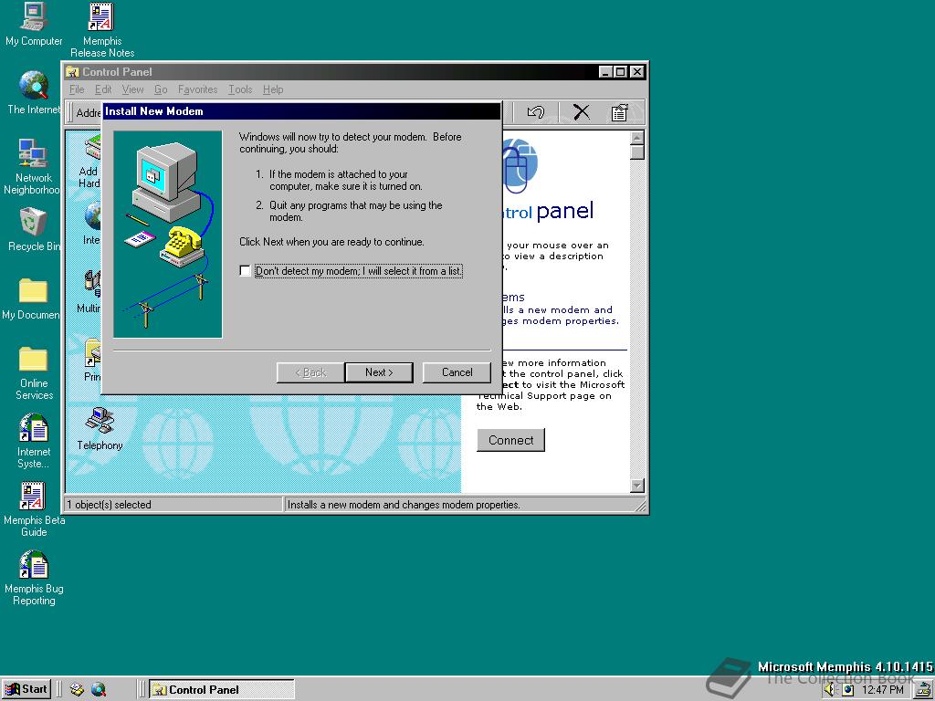This screenshot has width=935, height=701.
Task: Select the Telephony icon in Control Panel
Action: (100, 429)
